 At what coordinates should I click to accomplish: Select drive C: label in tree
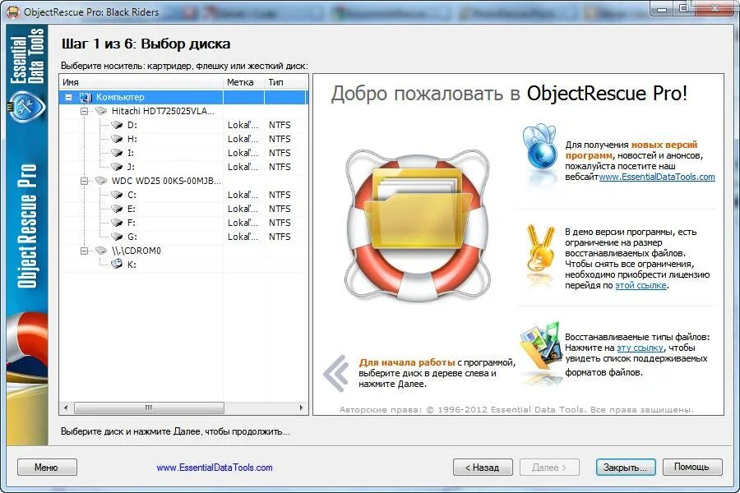point(132,195)
